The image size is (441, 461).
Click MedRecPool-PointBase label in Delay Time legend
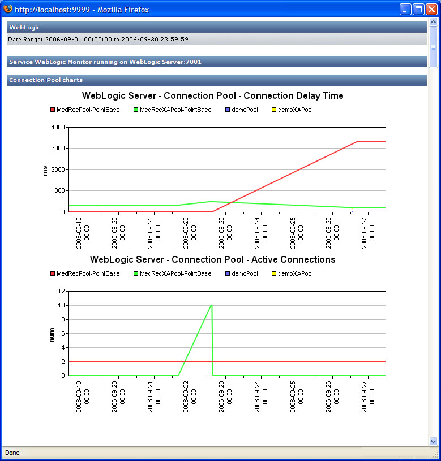[x=88, y=110]
